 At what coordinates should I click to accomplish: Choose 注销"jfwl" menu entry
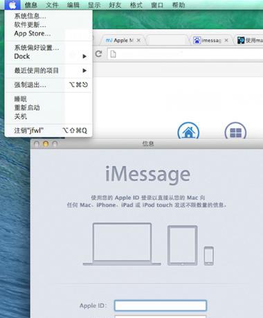pos(48,130)
